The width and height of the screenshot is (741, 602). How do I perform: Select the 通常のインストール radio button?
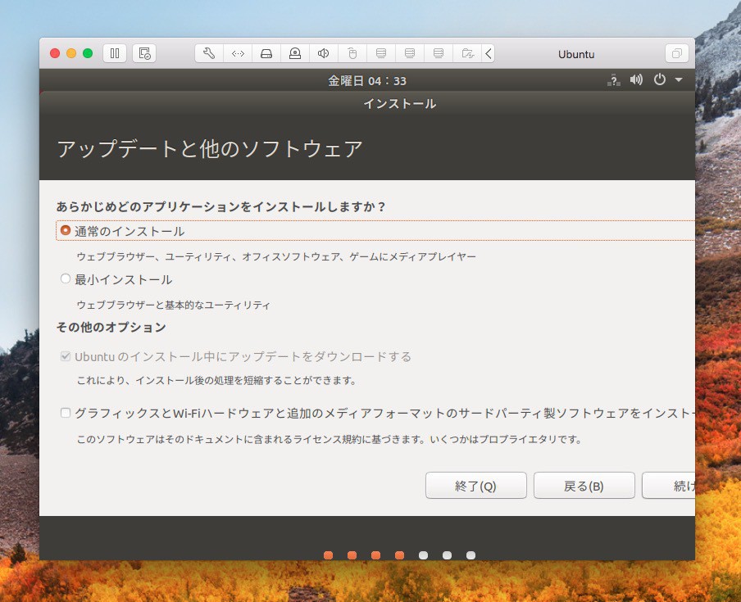pos(66,231)
